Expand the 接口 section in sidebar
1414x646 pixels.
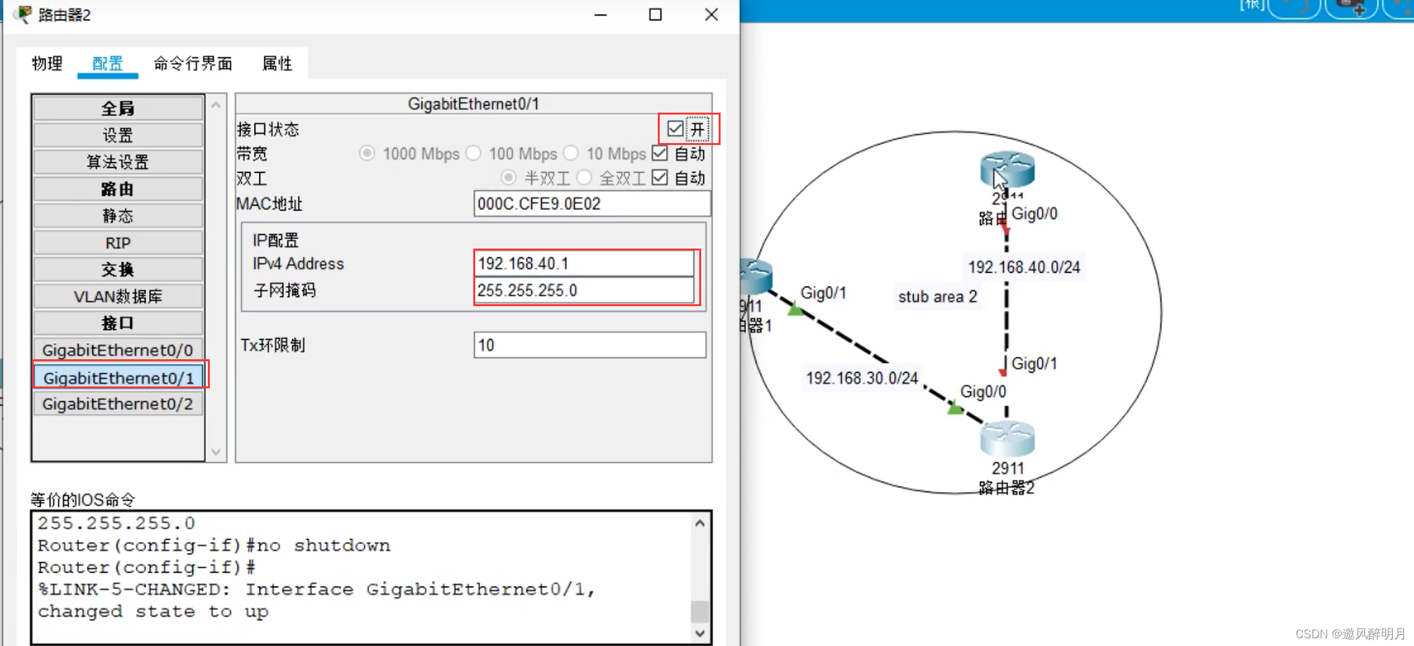coord(118,323)
